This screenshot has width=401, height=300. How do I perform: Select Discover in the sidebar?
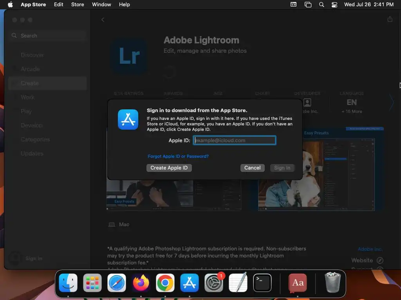[x=47, y=55]
